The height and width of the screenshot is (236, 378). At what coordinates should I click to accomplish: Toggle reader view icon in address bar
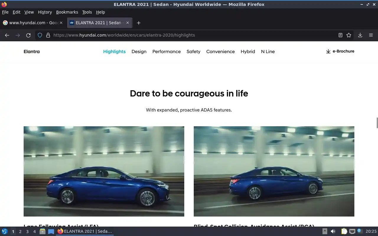(340, 35)
